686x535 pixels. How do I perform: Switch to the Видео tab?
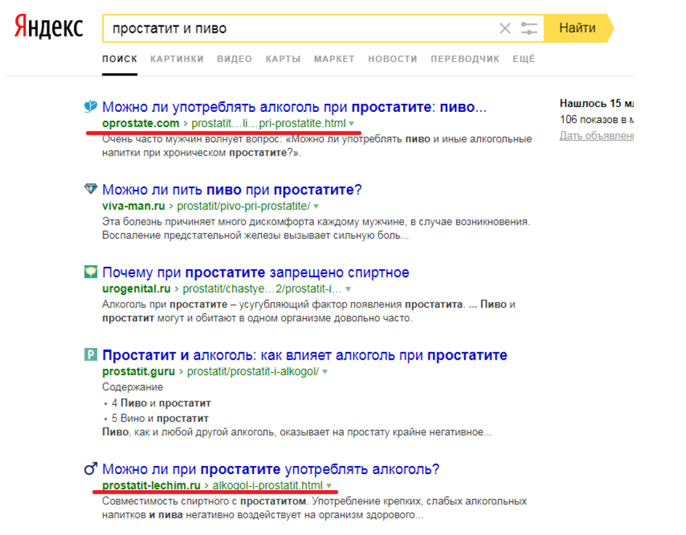[x=234, y=59]
